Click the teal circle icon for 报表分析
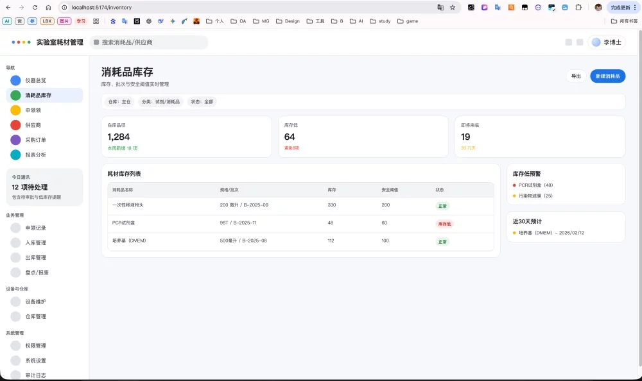This screenshot has width=642, height=381. click(x=15, y=155)
